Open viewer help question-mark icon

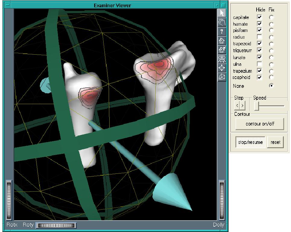tap(222, 32)
